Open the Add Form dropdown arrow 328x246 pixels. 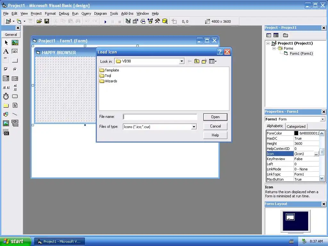(x=24, y=21)
